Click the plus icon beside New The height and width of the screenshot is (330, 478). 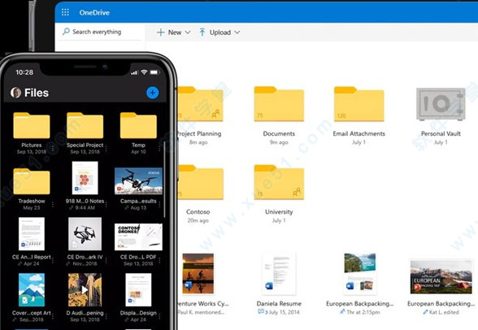[x=161, y=33]
